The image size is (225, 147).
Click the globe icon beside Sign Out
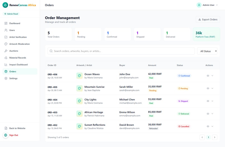(6, 135)
